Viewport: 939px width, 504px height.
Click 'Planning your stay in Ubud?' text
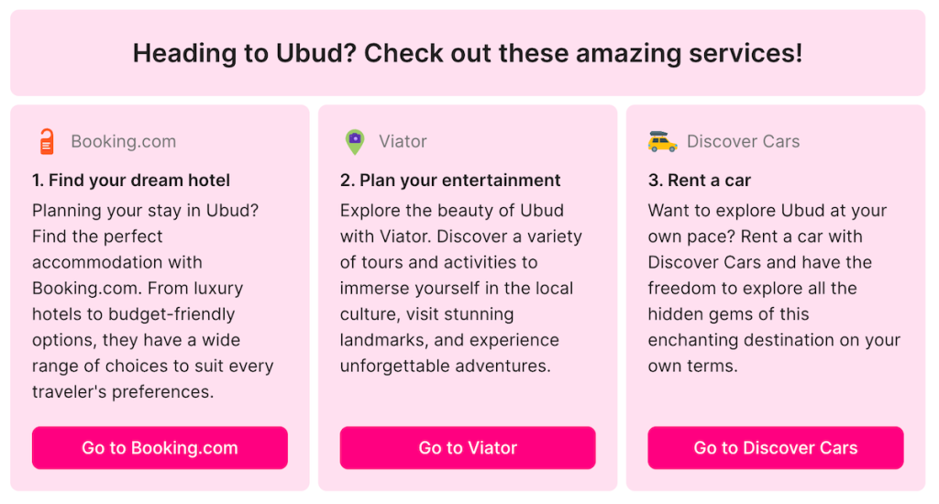[x=146, y=210]
